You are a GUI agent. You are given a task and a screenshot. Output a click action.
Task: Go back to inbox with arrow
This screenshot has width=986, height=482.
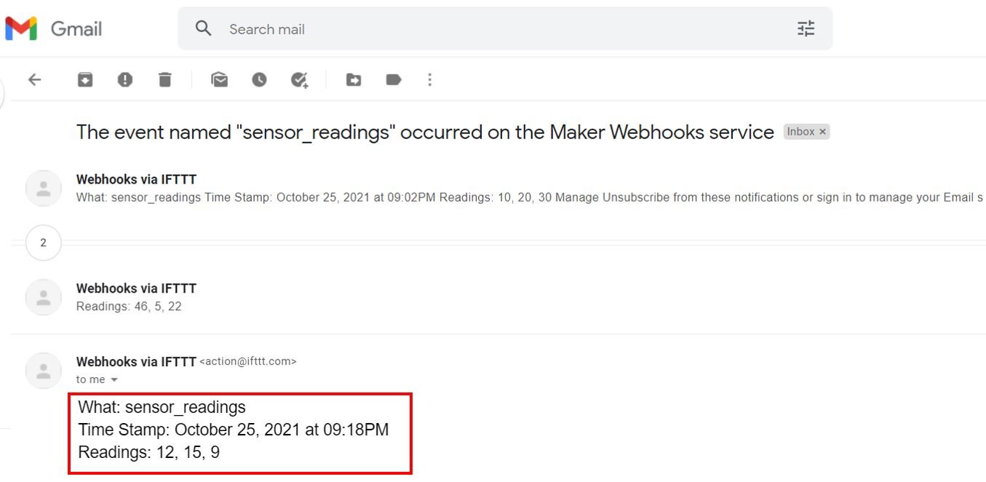pyautogui.click(x=34, y=79)
